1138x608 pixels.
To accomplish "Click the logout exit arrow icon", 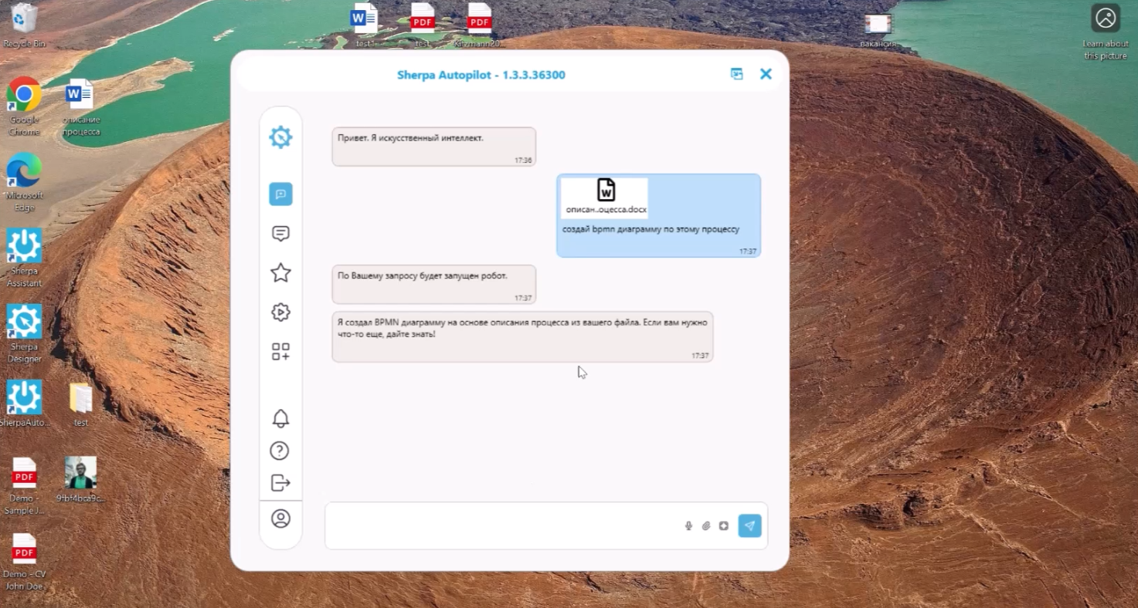I will click(280, 483).
